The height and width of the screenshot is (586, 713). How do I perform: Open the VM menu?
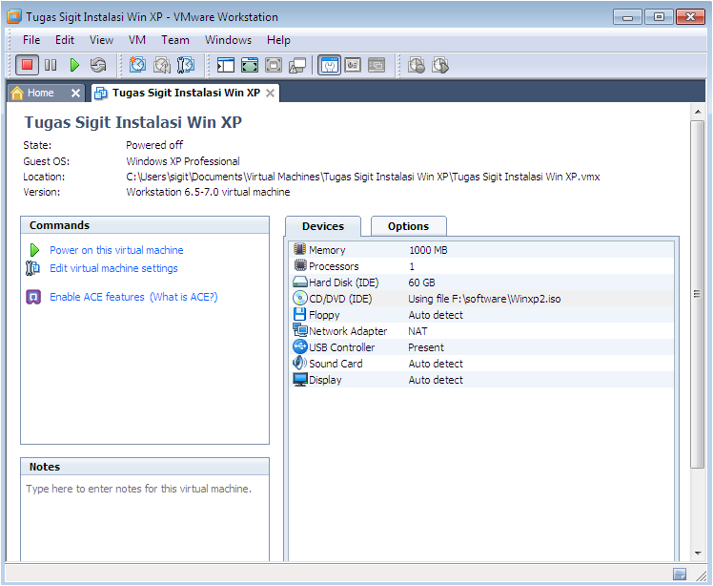click(137, 40)
